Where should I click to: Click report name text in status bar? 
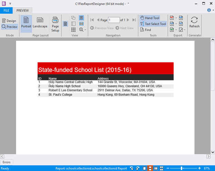click(91, 168)
